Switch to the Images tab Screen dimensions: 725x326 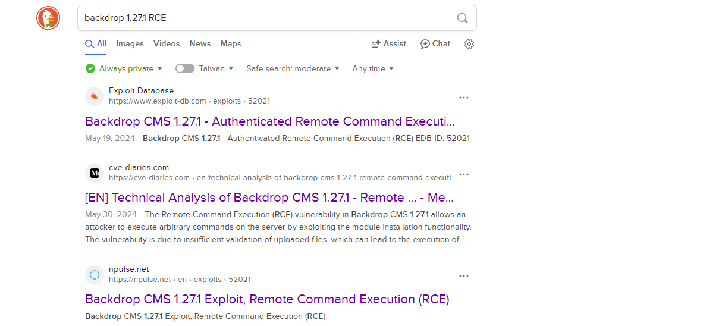pos(130,43)
